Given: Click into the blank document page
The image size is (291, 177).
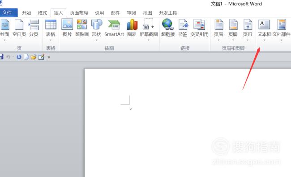Looking at the screenshot, I should click(188, 123).
